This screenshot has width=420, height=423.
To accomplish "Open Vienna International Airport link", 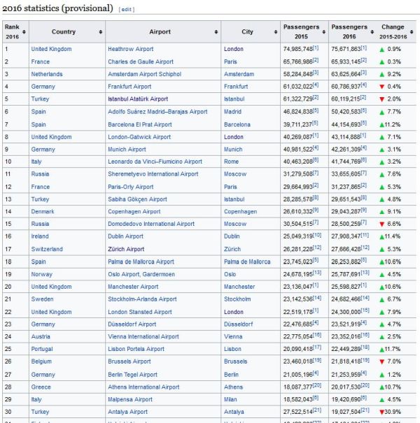I will click(x=143, y=337).
